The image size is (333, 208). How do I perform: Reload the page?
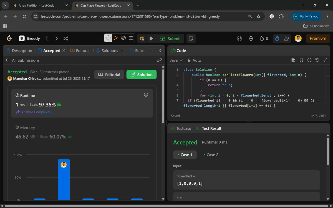coord(24,17)
